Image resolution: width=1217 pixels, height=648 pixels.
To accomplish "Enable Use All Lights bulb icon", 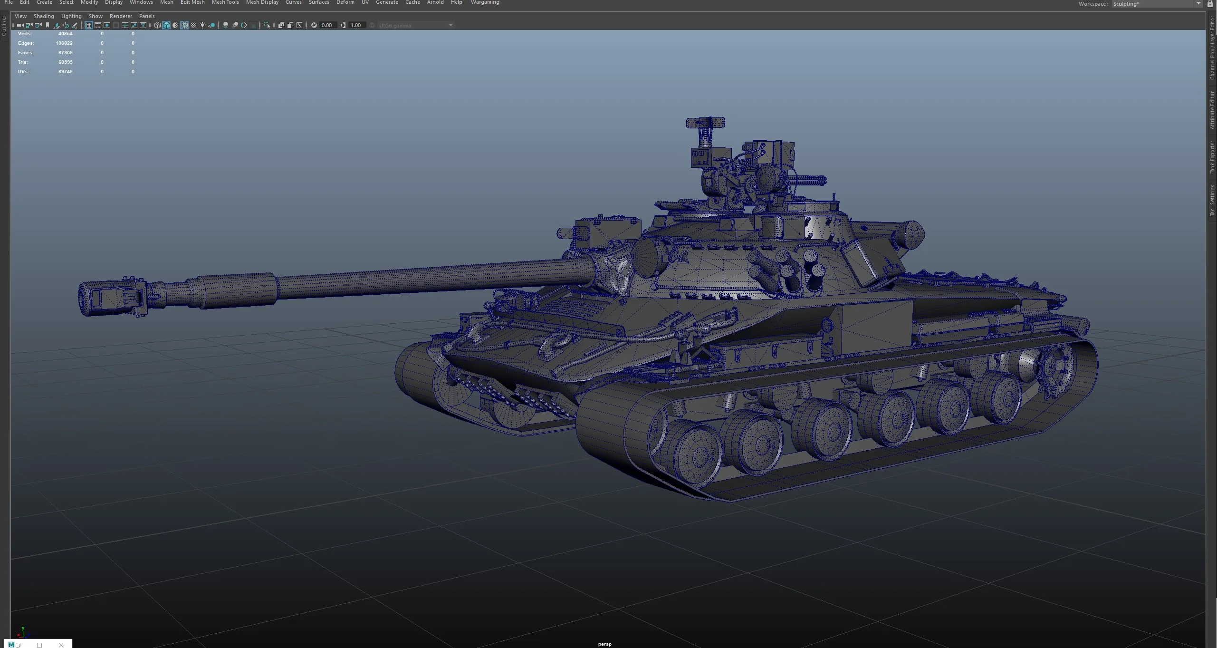I will click(202, 25).
